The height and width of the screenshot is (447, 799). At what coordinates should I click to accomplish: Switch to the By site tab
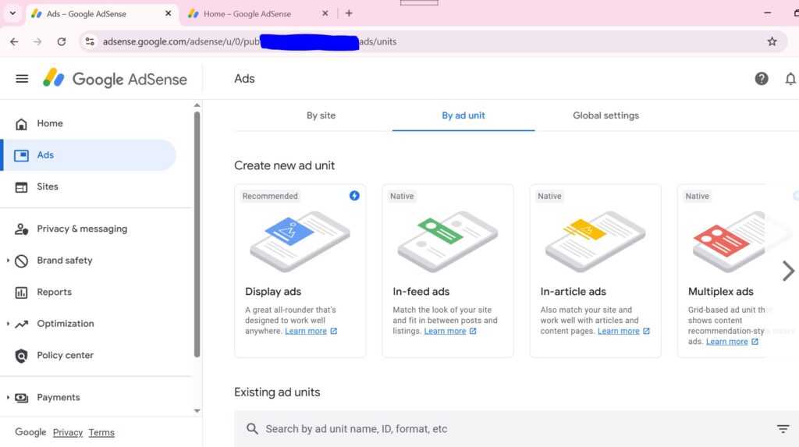pyautogui.click(x=321, y=115)
